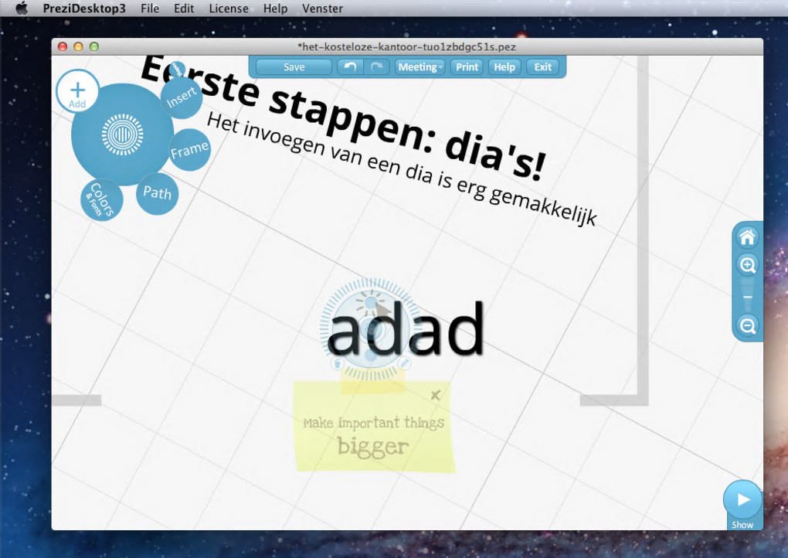Open the Meeting dropdown
This screenshot has width=788, height=558.
[x=419, y=67]
